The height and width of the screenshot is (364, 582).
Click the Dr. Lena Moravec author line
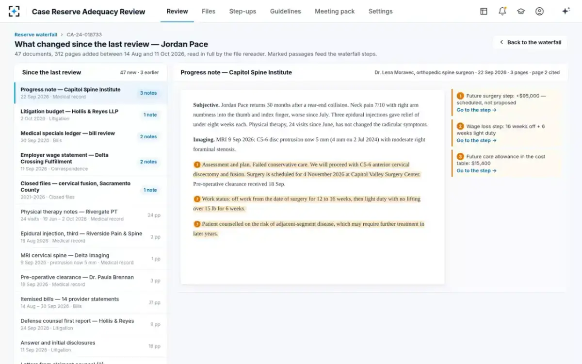467,72
